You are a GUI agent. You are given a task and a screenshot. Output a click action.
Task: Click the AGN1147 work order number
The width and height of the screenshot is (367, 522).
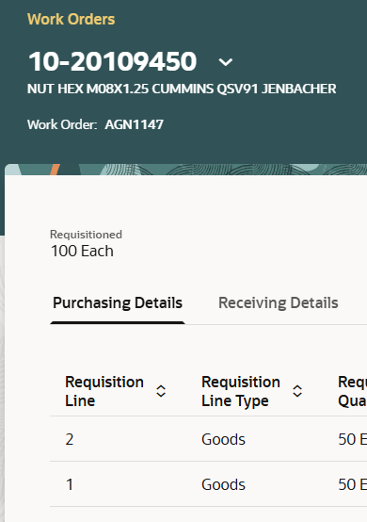coord(134,124)
